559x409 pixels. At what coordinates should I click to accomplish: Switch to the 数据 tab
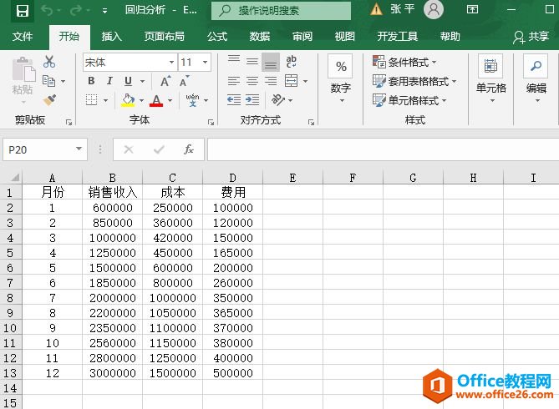click(260, 37)
